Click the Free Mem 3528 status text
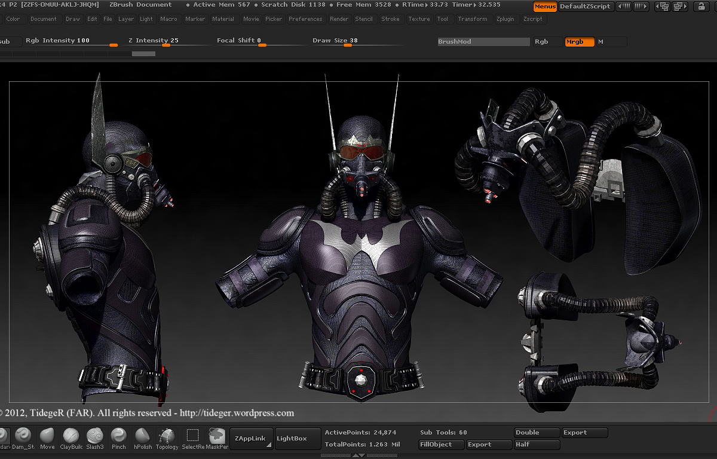 pos(364,5)
